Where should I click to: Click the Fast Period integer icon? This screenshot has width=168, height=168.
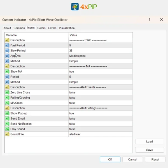pyautogui.click(x=7, y=45)
